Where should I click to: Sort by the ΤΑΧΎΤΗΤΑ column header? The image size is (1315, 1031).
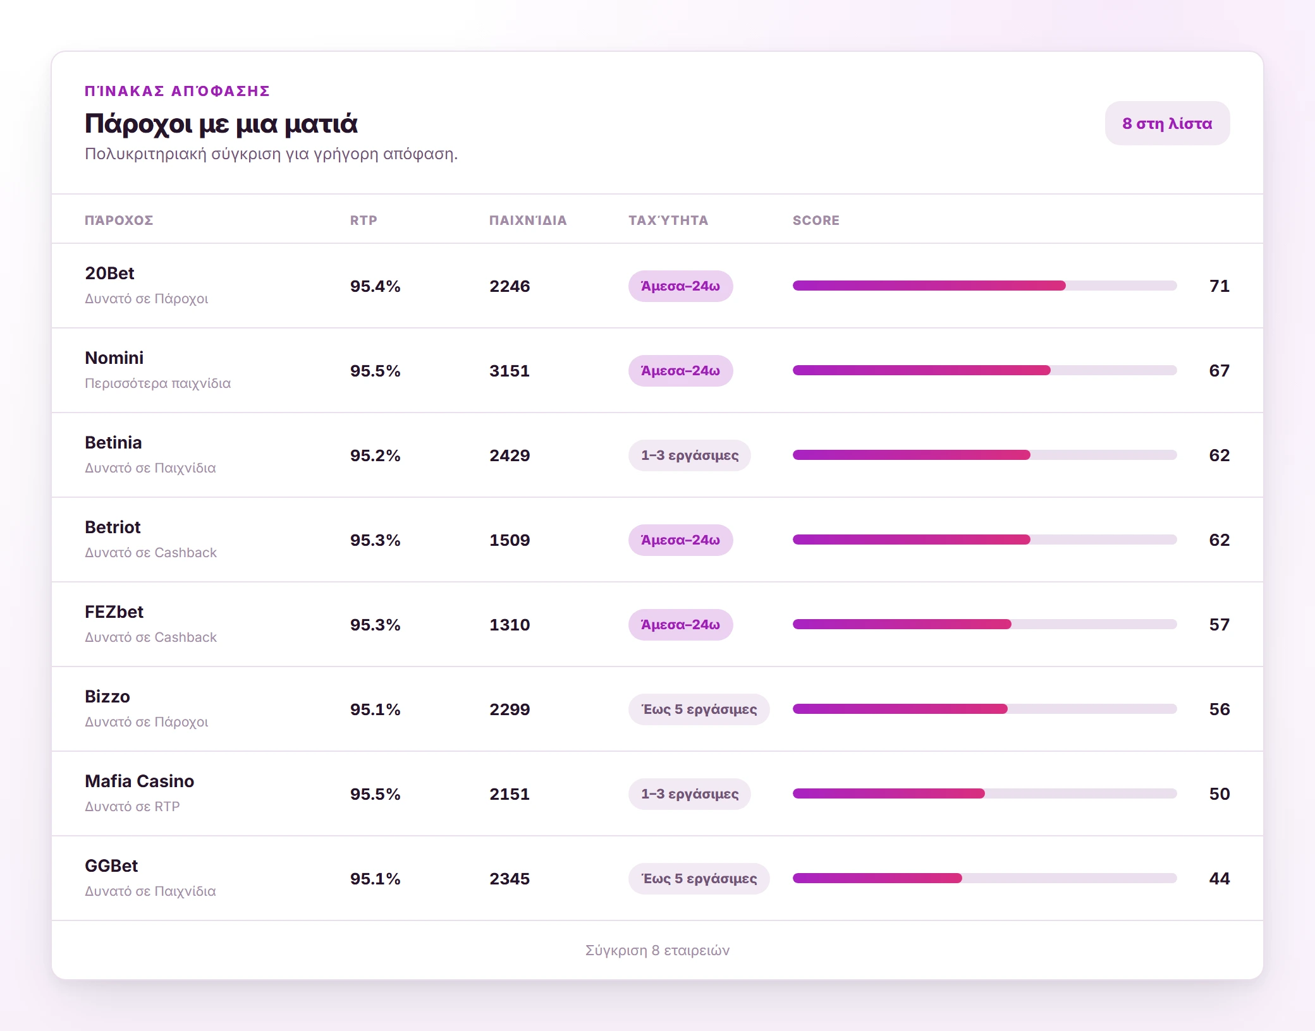(x=668, y=220)
